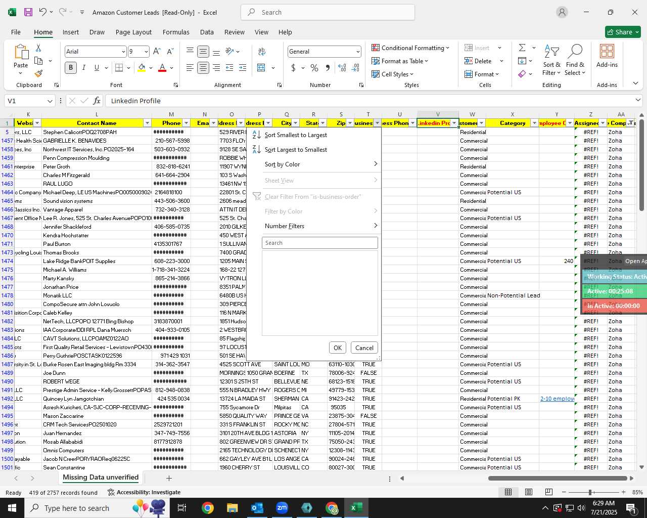This screenshot has height=518, width=647.
Task: Click the Increase Indent icon
Action: (243, 68)
